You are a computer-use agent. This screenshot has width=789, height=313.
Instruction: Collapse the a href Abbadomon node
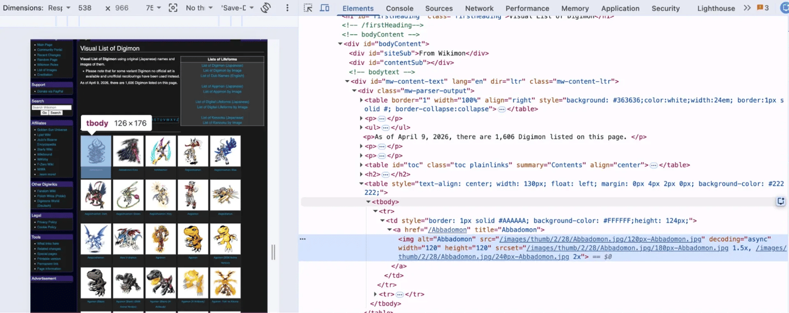coord(389,230)
